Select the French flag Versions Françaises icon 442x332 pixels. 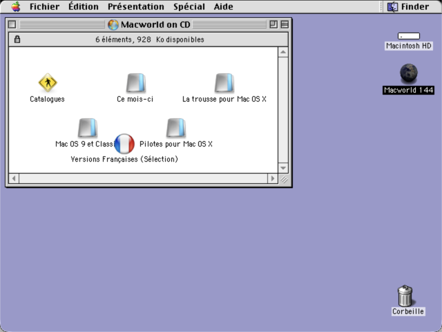(124, 144)
